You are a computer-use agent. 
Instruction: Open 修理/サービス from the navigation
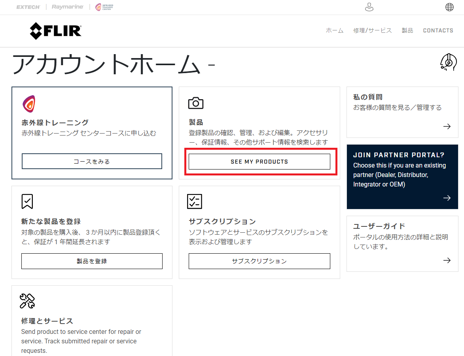click(372, 30)
